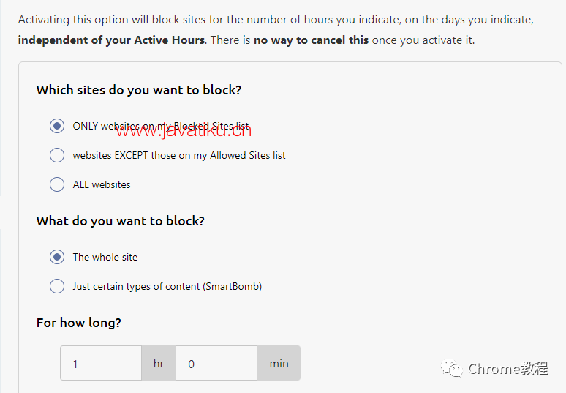
Task: Click the WeChat logo icon in watermark
Action: pos(452,368)
